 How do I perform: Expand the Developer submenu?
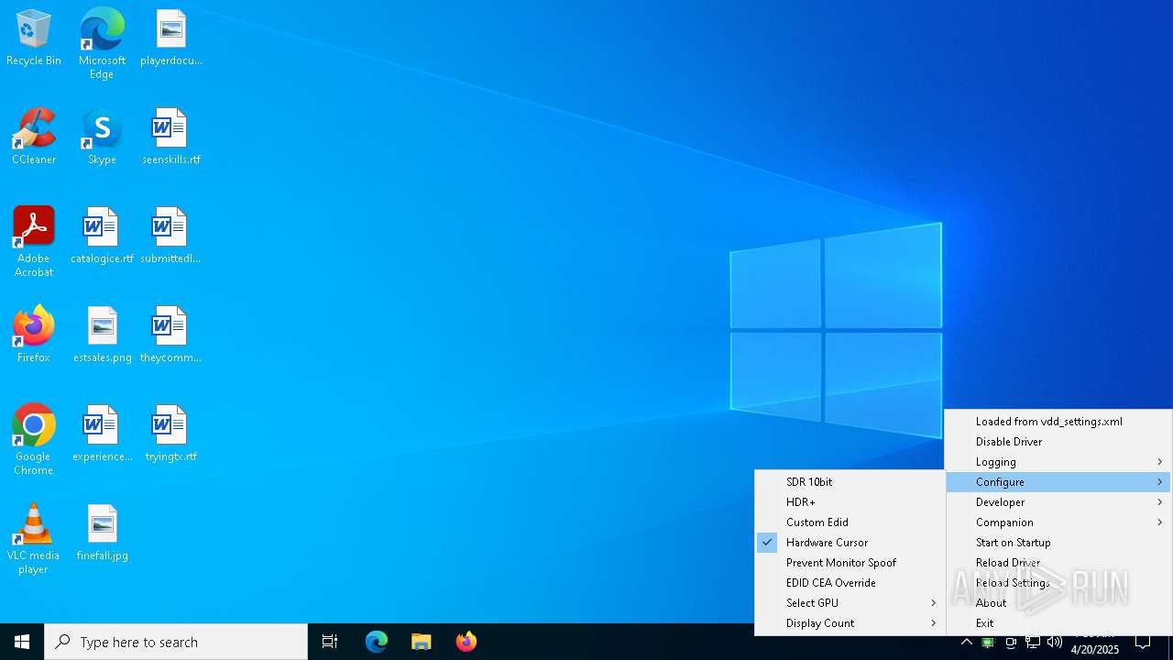point(1058,502)
